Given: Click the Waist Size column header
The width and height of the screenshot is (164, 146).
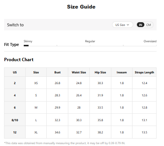Looking at the screenshot, I should point(79,72).
